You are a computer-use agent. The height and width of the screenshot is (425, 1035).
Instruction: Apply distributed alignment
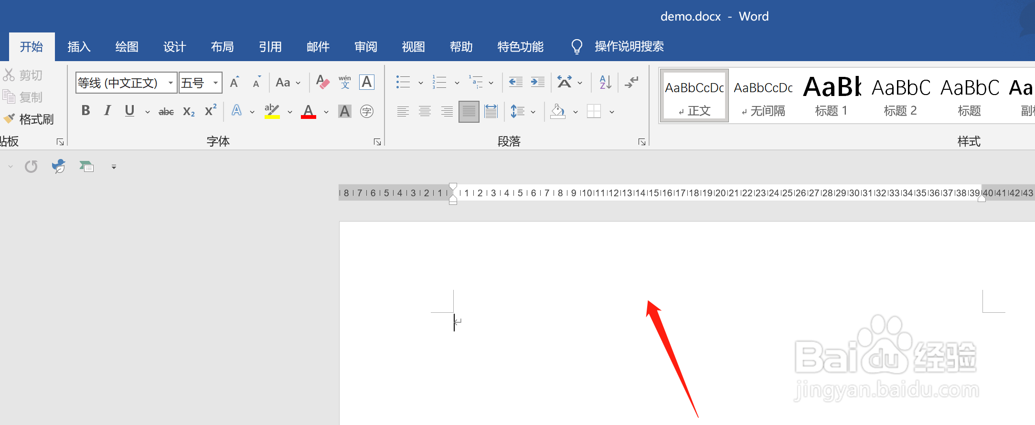click(x=491, y=112)
